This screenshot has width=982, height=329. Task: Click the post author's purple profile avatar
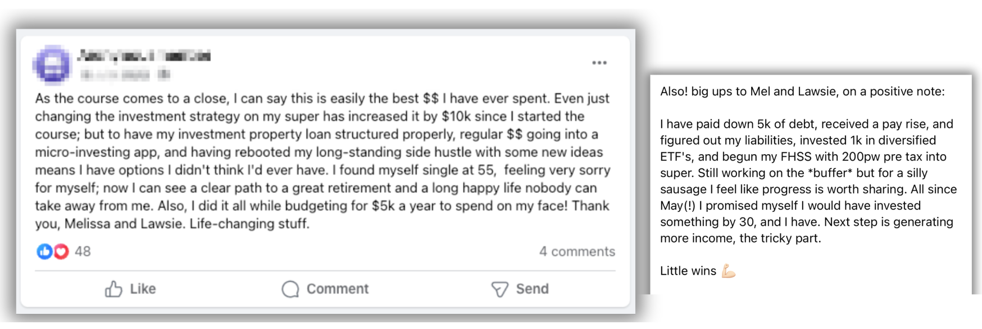click(x=52, y=65)
